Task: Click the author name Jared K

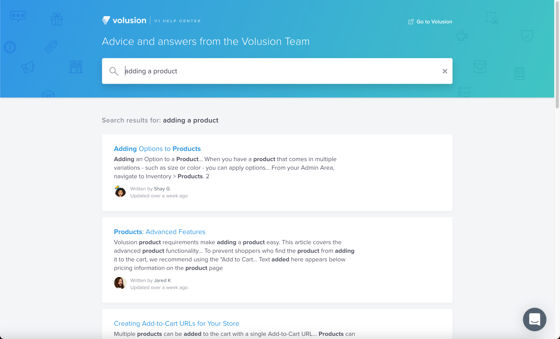Action: [162, 280]
